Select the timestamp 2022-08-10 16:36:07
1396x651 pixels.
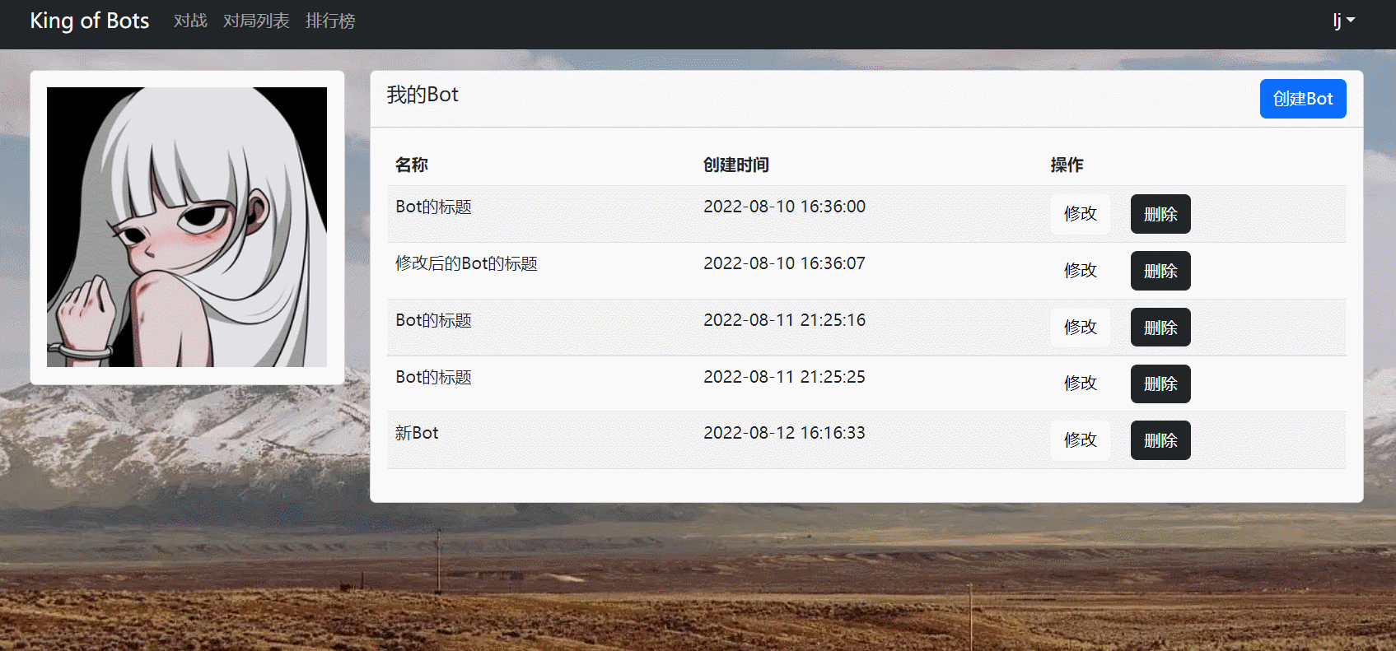pos(784,263)
